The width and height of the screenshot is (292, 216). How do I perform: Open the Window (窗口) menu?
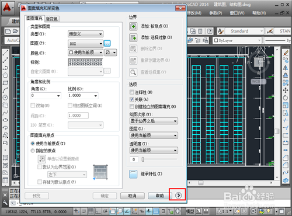(237, 13)
